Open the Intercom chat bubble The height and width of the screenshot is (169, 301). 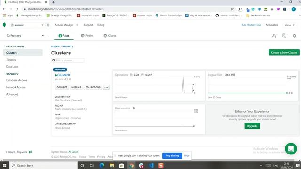coord(291,148)
